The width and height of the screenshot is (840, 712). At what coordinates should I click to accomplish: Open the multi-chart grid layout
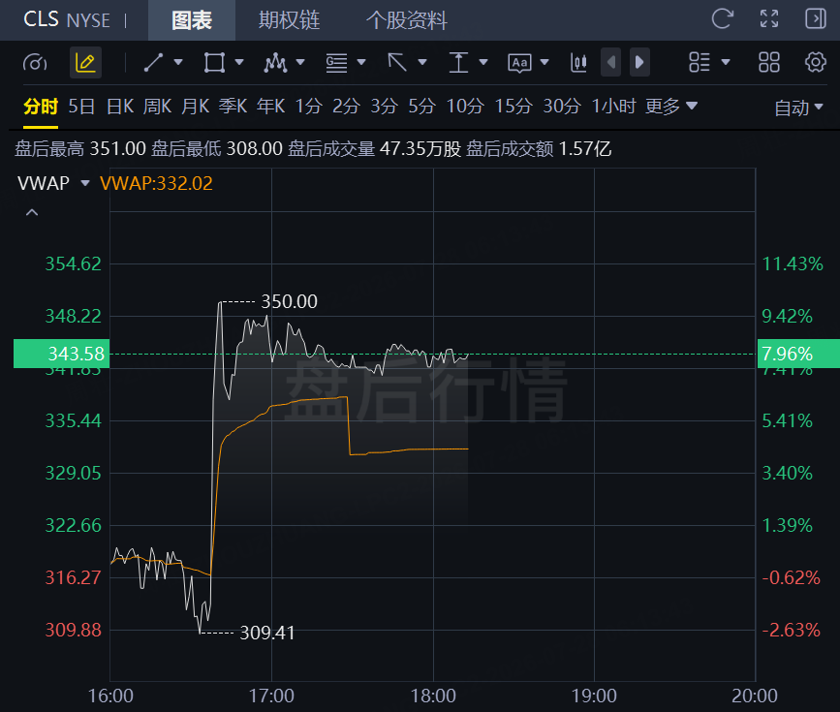[x=769, y=62]
